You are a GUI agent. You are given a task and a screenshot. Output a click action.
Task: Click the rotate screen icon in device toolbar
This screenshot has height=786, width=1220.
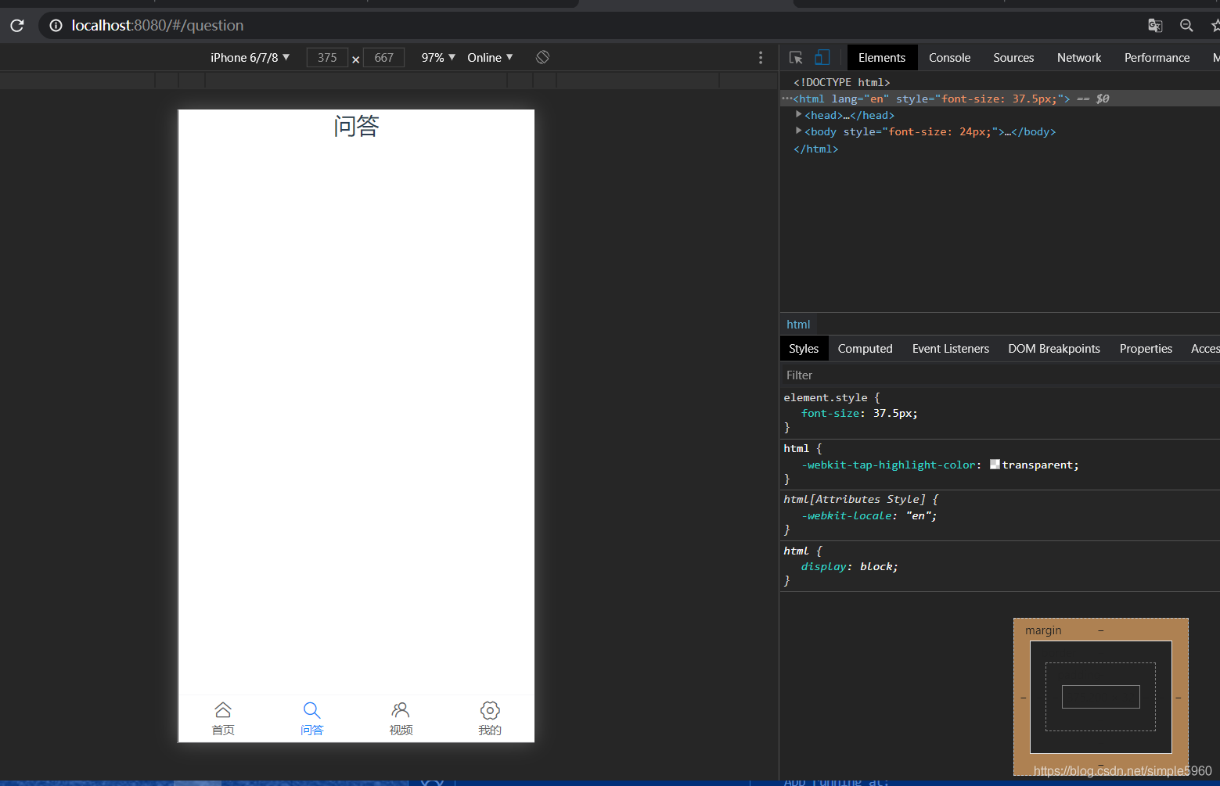click(542, 57)
